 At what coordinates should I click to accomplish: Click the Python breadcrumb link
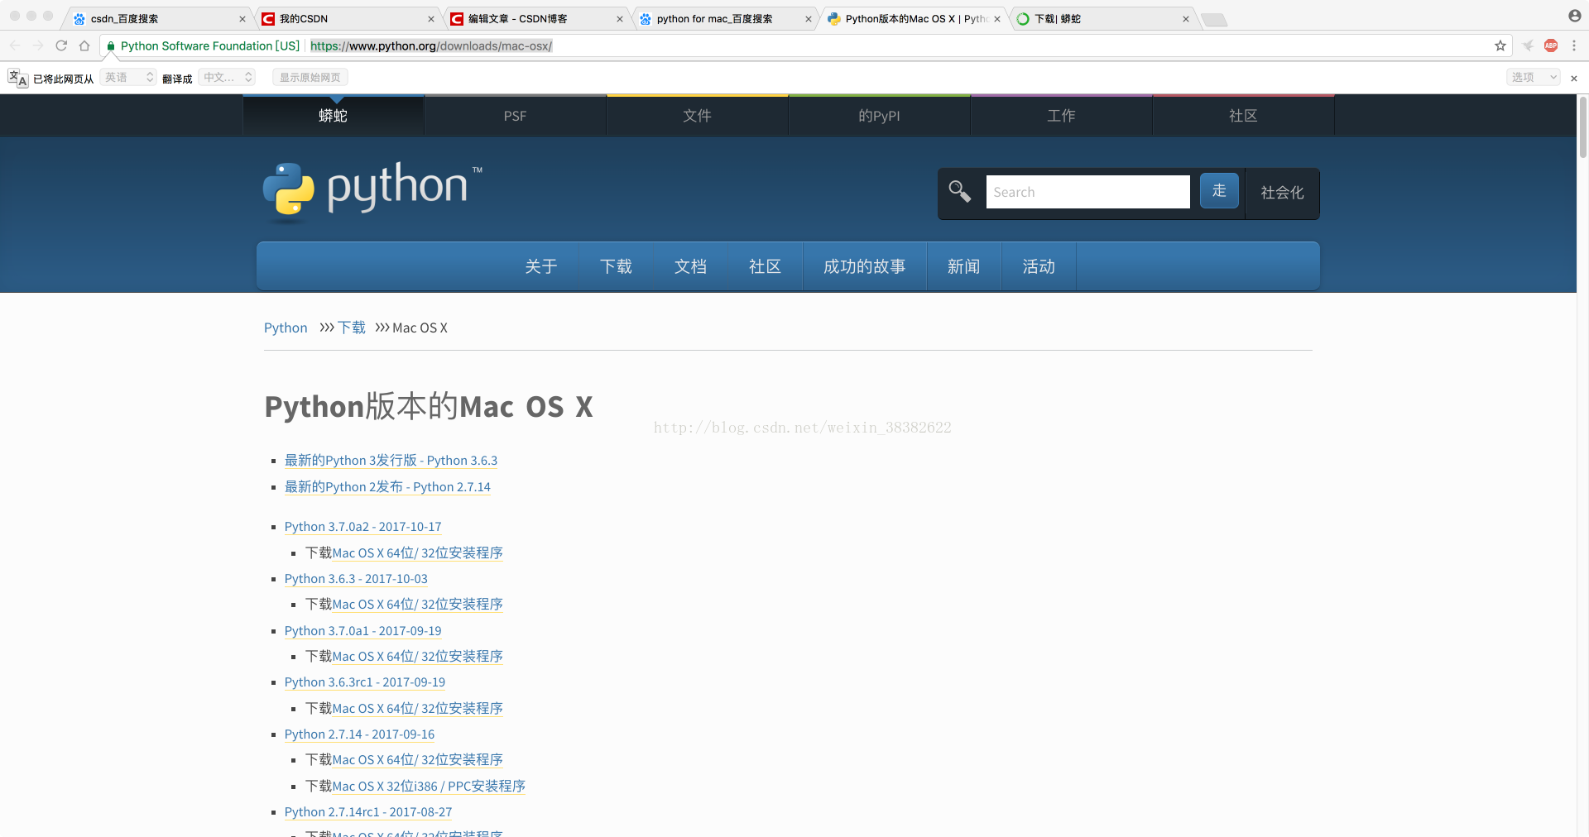(286, 328)
